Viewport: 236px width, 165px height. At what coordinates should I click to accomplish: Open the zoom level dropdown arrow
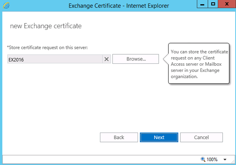click(x=225, y=160)
